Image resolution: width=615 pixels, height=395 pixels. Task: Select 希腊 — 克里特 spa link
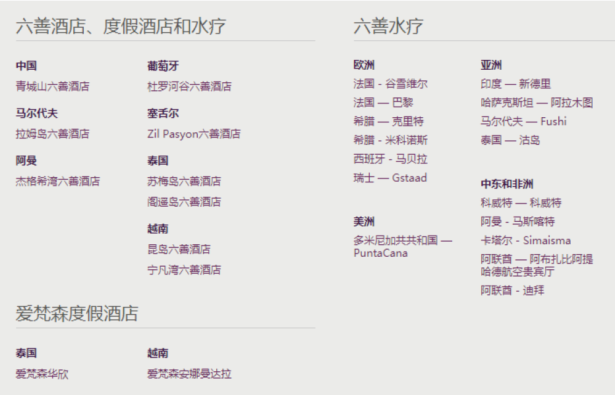pos(388,122)
